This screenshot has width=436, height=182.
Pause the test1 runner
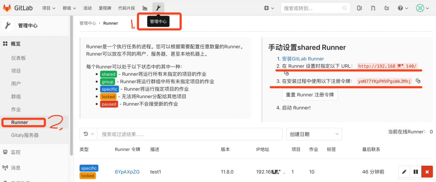[416, 172]
